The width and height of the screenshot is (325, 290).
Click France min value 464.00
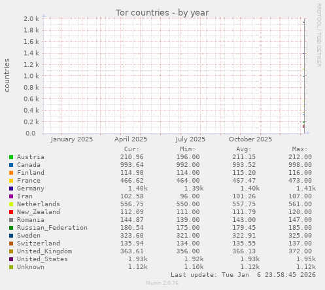click(188, 181)
